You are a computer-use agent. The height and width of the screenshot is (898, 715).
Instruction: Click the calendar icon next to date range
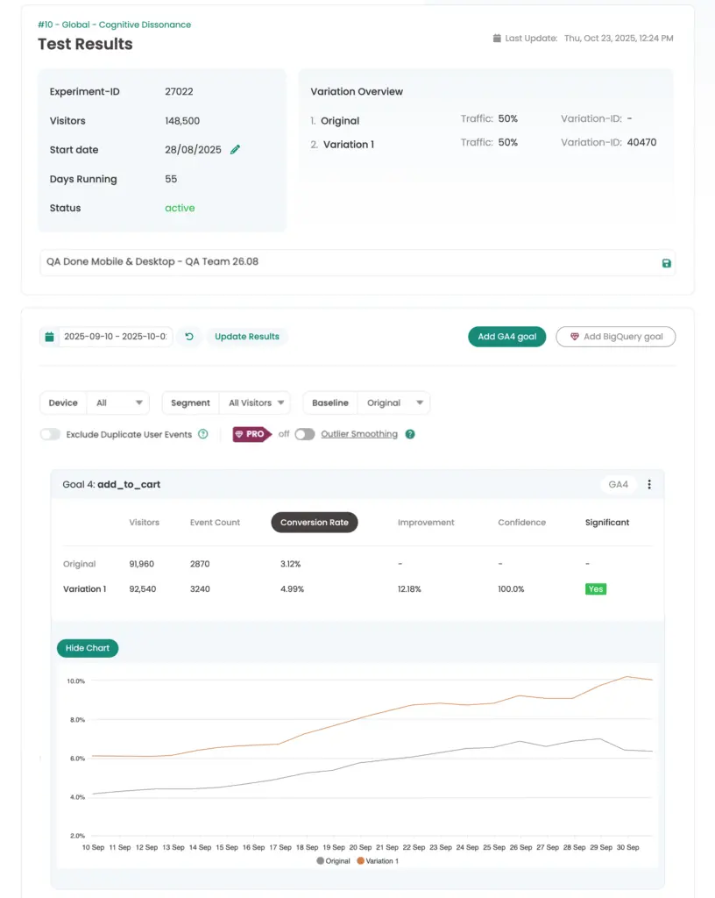49,337
